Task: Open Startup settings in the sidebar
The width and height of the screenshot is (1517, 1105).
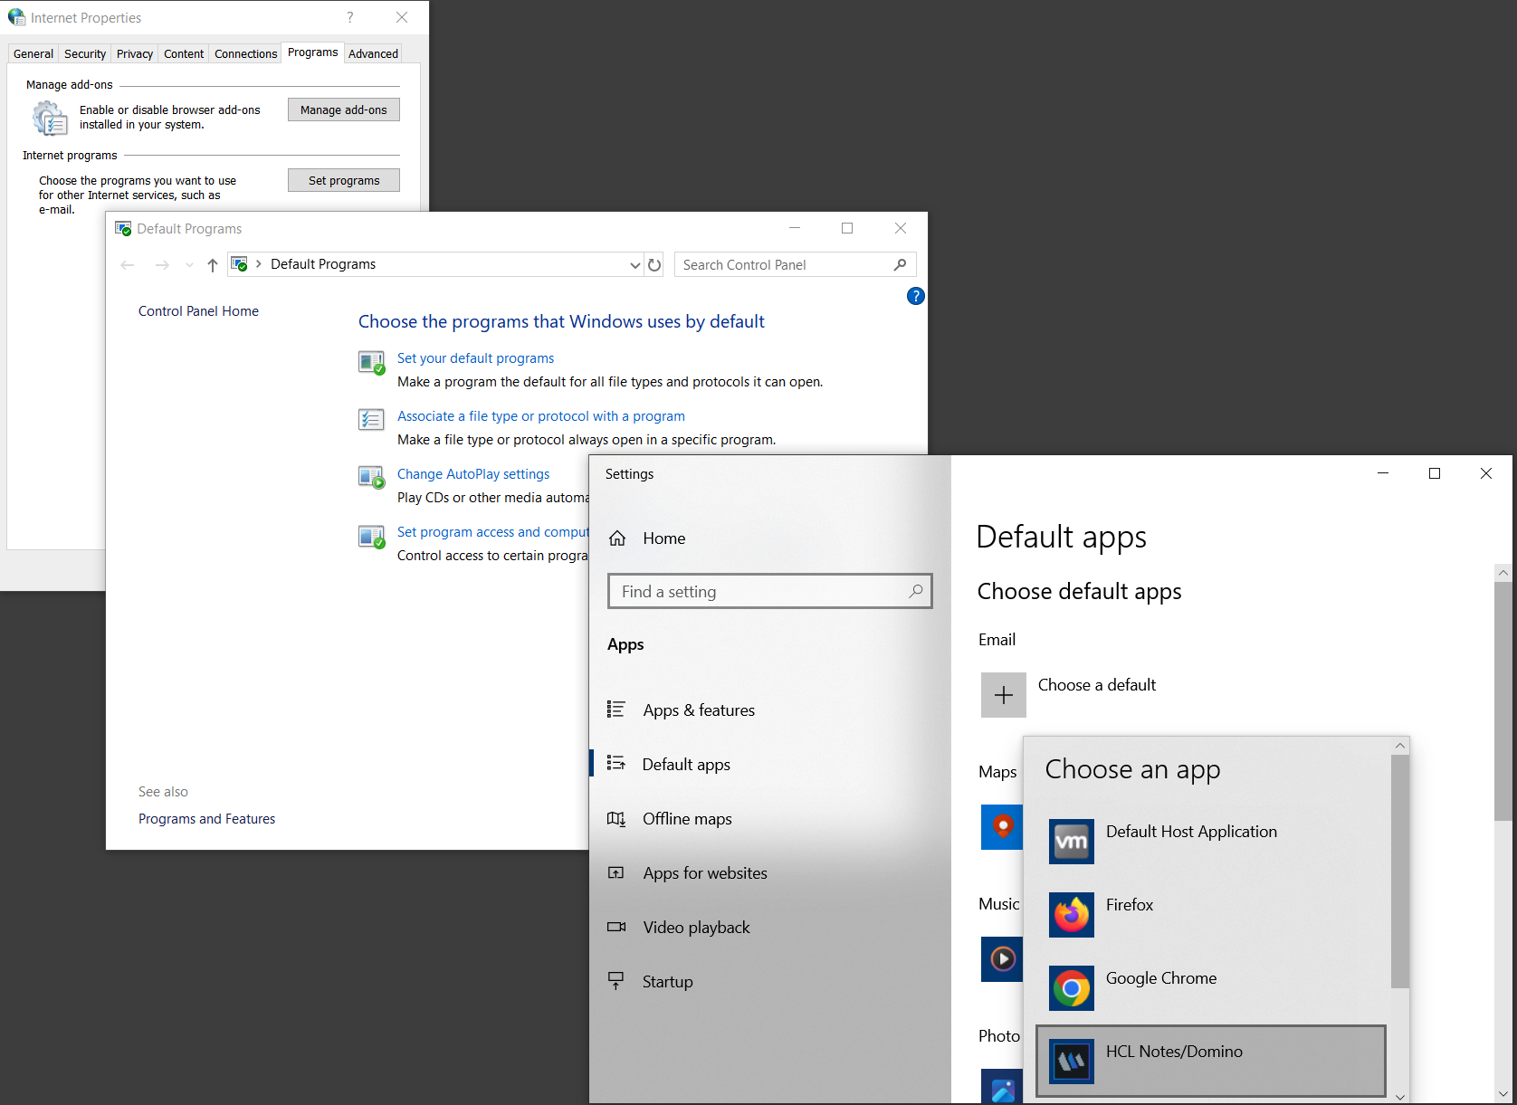Action: pyautogui.click(x=667, y=981)
